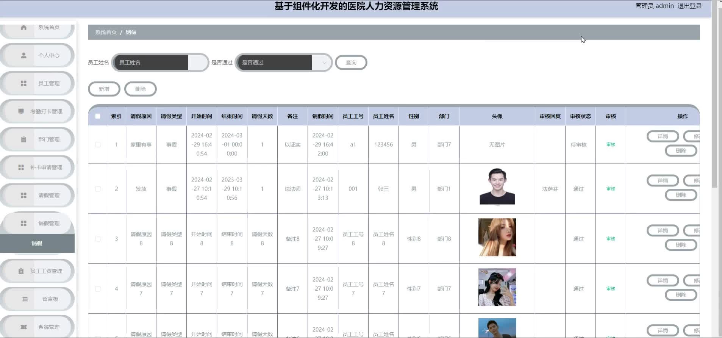Click the icon for 系统管理

pyautogui.click(x=23, y=327)
